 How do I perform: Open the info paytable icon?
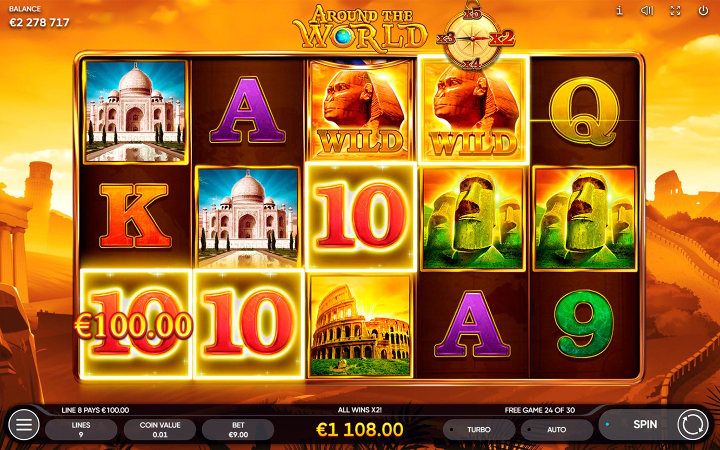pyautogui.click(x=619, y=10)
